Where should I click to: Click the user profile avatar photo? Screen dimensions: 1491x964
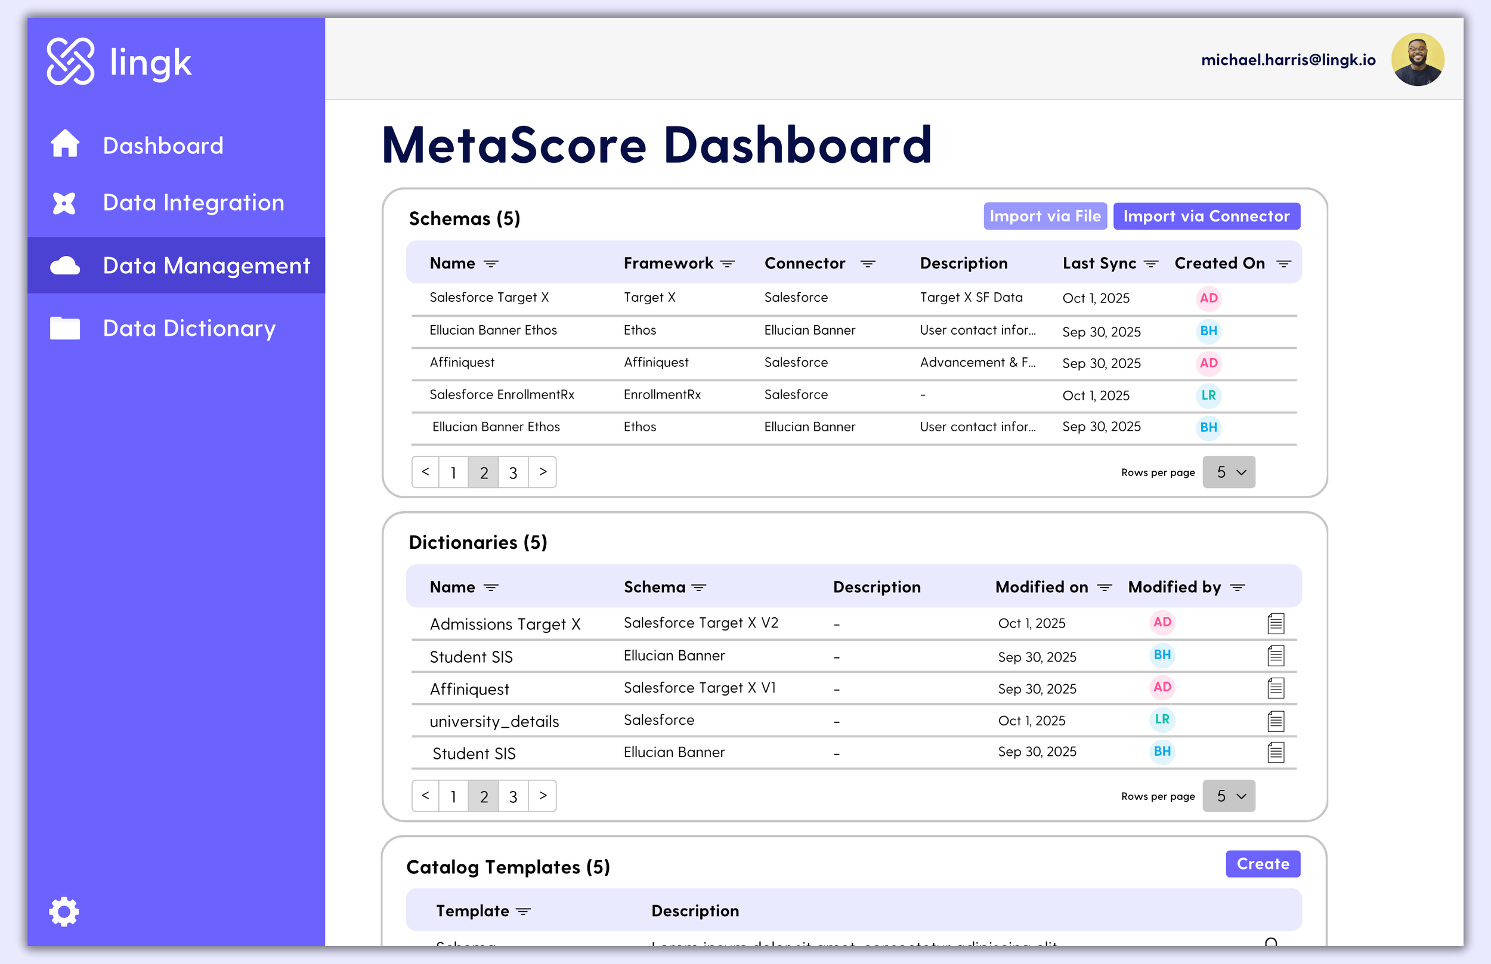tap(1417, 60)
